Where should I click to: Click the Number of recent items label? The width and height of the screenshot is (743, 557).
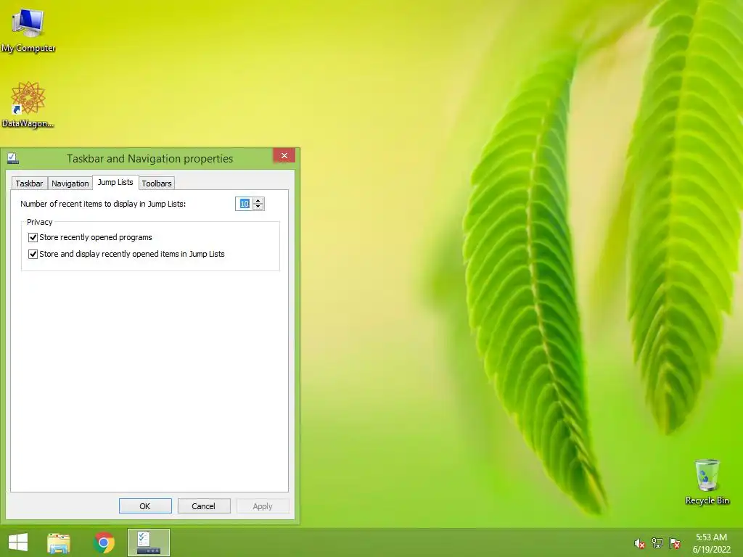coord(103,204)
